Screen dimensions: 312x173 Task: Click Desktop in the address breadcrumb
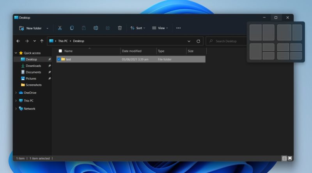[x=78, y=41]
